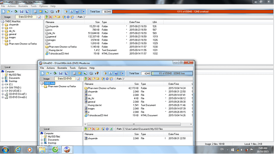Click Up folder arrow in Môn Hóa image toolbar

47,17
